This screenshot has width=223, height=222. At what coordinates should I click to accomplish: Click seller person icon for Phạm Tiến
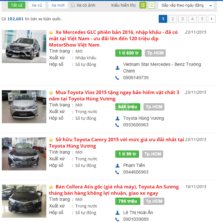(x=117, y=166)
